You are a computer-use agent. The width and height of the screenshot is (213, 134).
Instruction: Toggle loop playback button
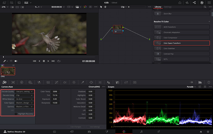(x=59, y=61)
